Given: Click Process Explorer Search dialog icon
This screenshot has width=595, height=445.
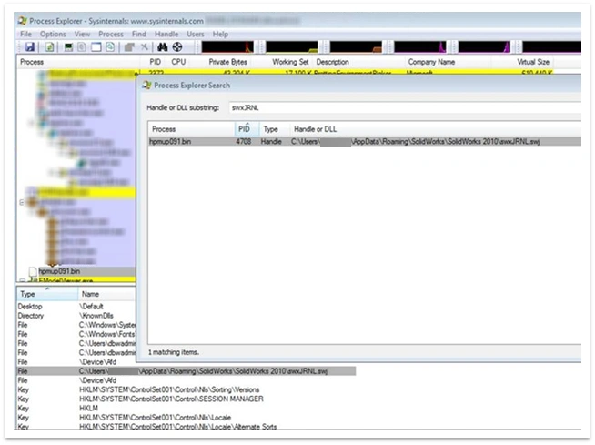Looking at the screenshot, I should [x=146, y=85].
